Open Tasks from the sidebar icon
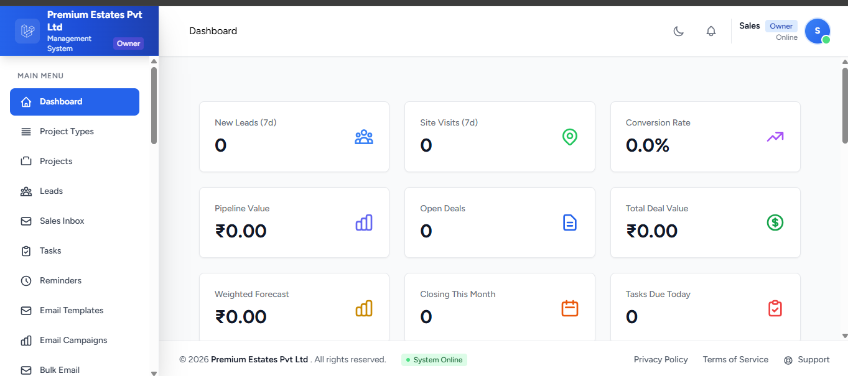 [26, 250]
